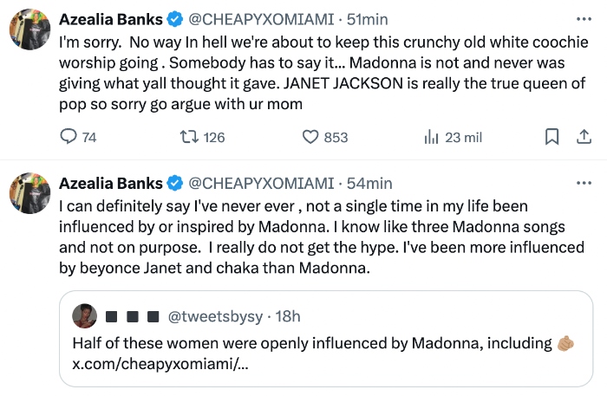Click verified badge on second tweet
The width and height of the screenshot is (607, 396).
[x=173, y=183]
